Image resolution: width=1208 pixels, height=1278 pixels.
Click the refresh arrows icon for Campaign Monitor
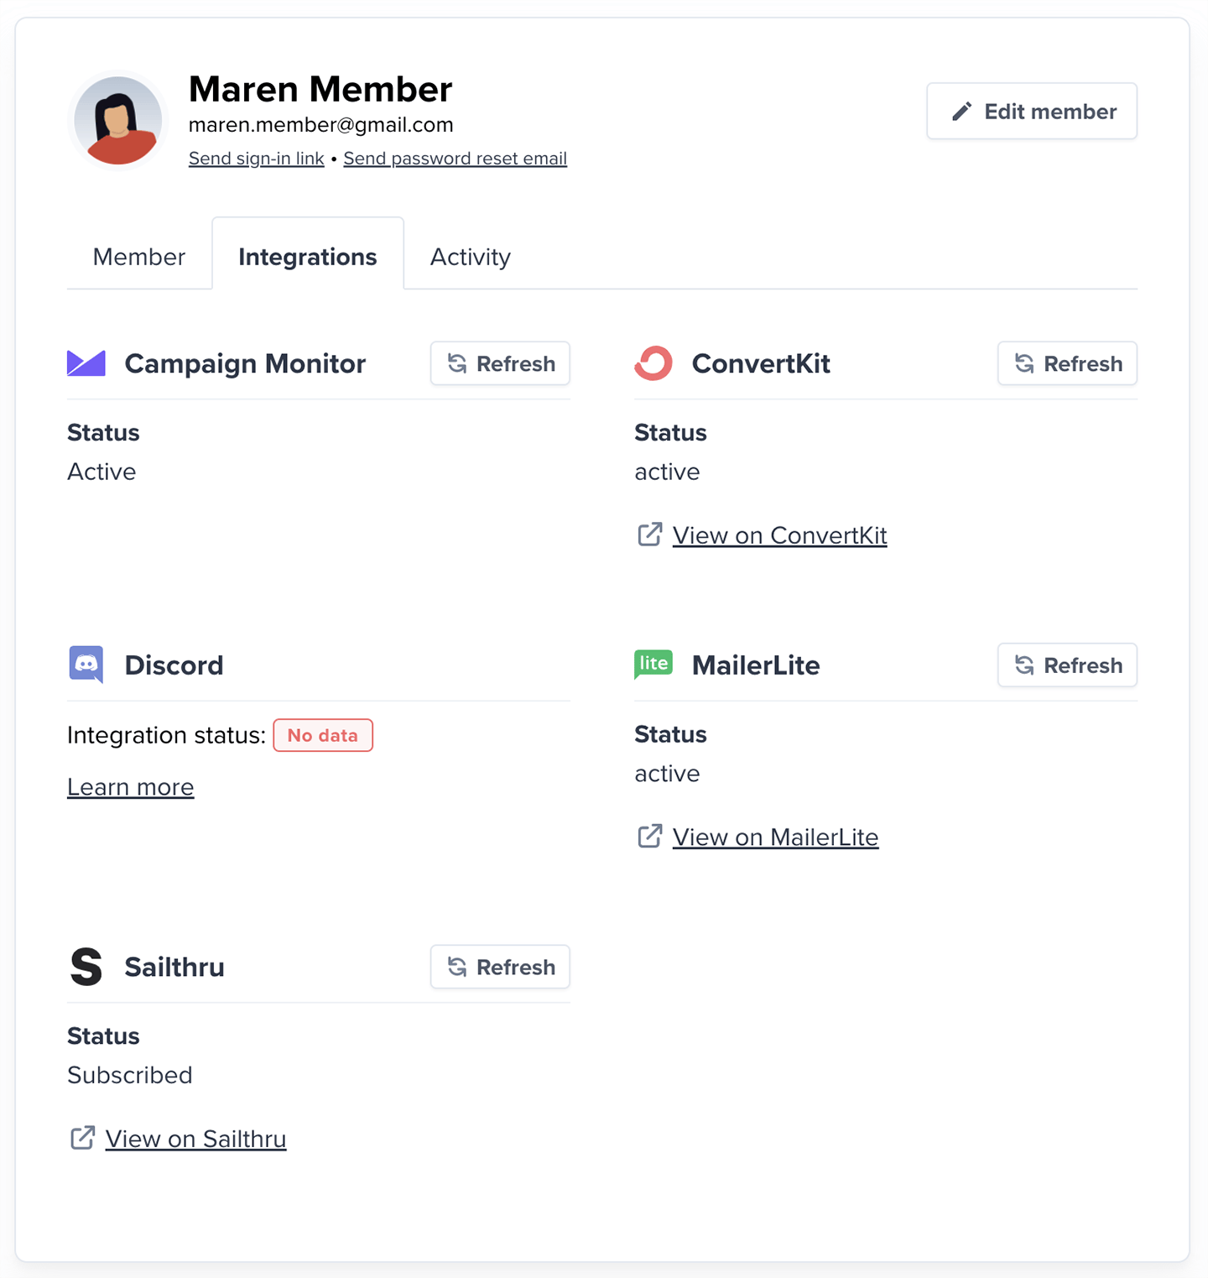[x=456, y=363]
